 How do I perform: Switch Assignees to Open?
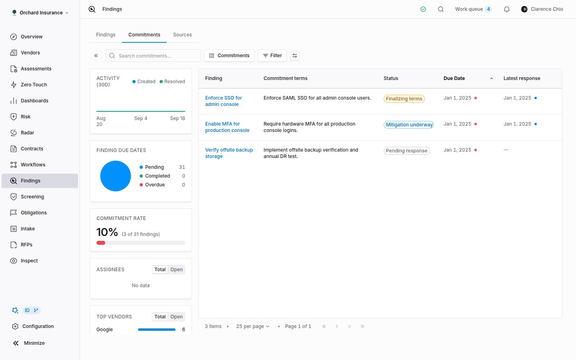[x=176, y=270]
